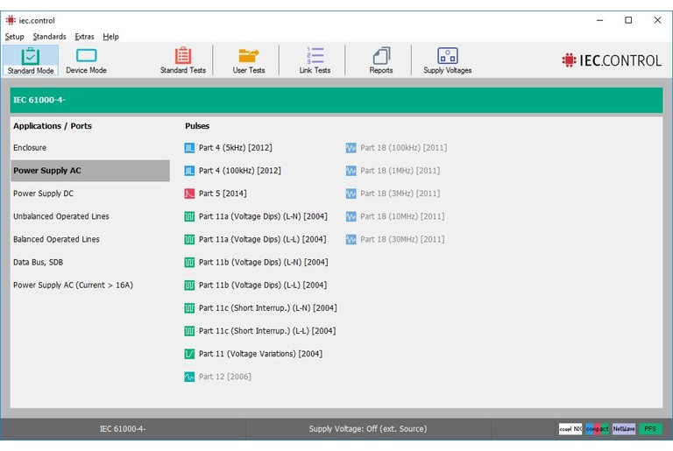Select Power Supply AC (Current > 16A)
The height and width of the screenshot is (451, 673).
73,285
